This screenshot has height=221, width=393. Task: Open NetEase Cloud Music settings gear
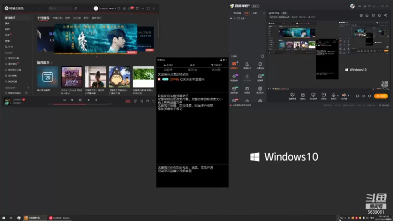pyautogui.click(x=124, y=8)
